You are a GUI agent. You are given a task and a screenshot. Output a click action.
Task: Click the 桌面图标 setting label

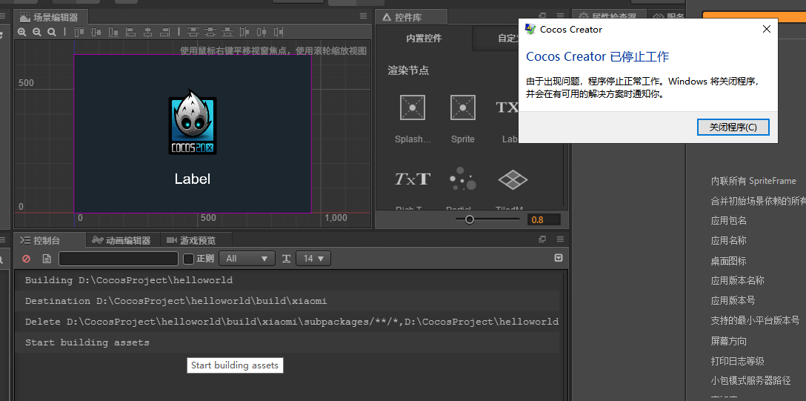[729, 261]
